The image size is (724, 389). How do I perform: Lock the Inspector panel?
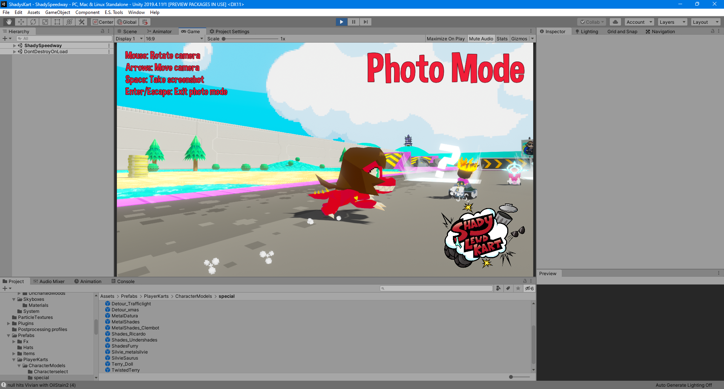tap(713, 31)
